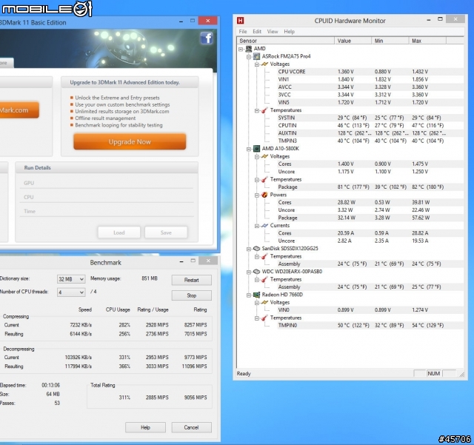Click the Voltages icon under ASRock motherboard
474x445 pixels.
point(264,64)
